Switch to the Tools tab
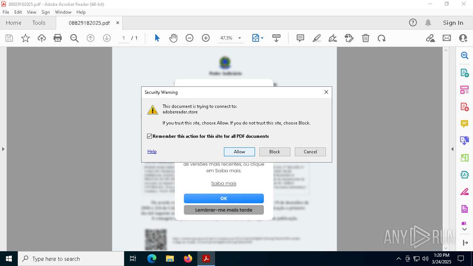This screenshot has height=266, width=473. tap(39, 23)
